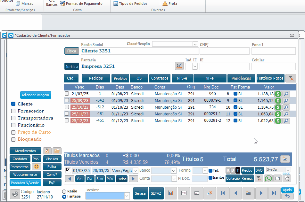Click the open folder icon beside Atendimentos
This screenshot has height=202, width=305.
pyautogui.click(x=57, y=151)
